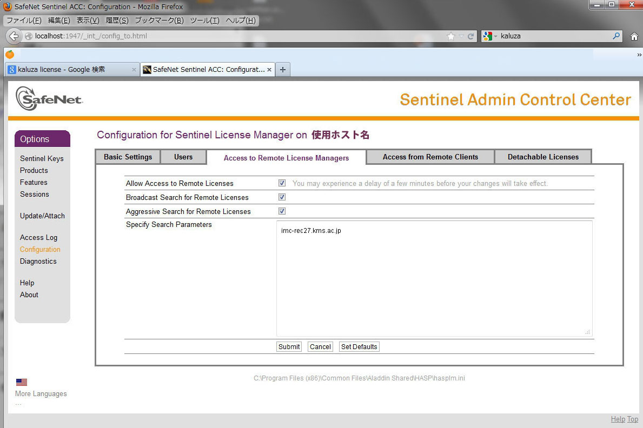Click the Firefox home icon
643x428 pixels.
[634, 37]
